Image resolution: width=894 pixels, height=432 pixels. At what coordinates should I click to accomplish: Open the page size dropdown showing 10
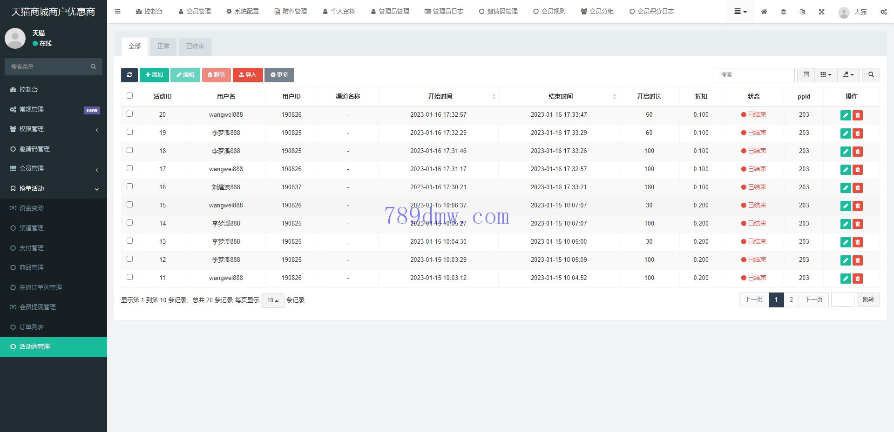[x=272, y=300]
